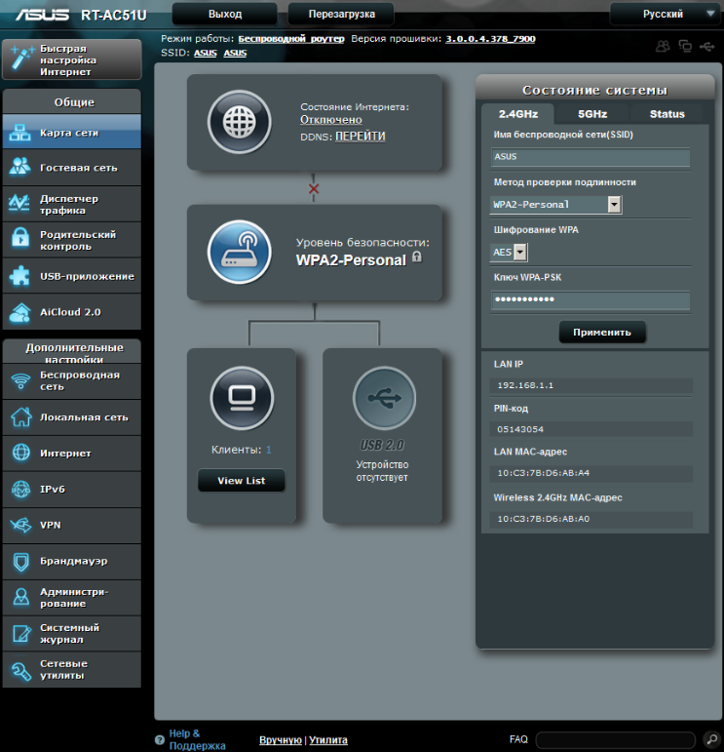
Task: Open the Quick Internet Setup wand icon
Action: pyautogui.click(x=22, y=59)
